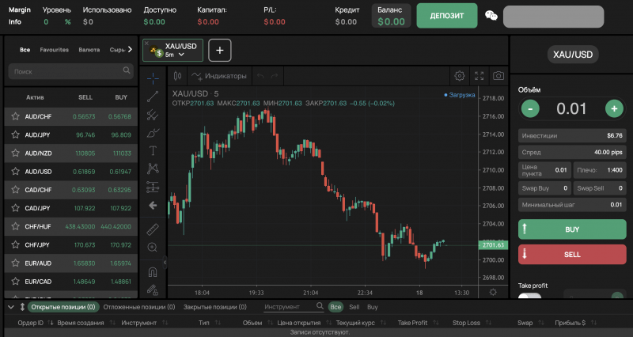Image resolution: width=633 pixels, height=337 pixels.
Task: Click the ДЕПОЗИТ button
Action: pyautogui.click(x=447, y=16)
